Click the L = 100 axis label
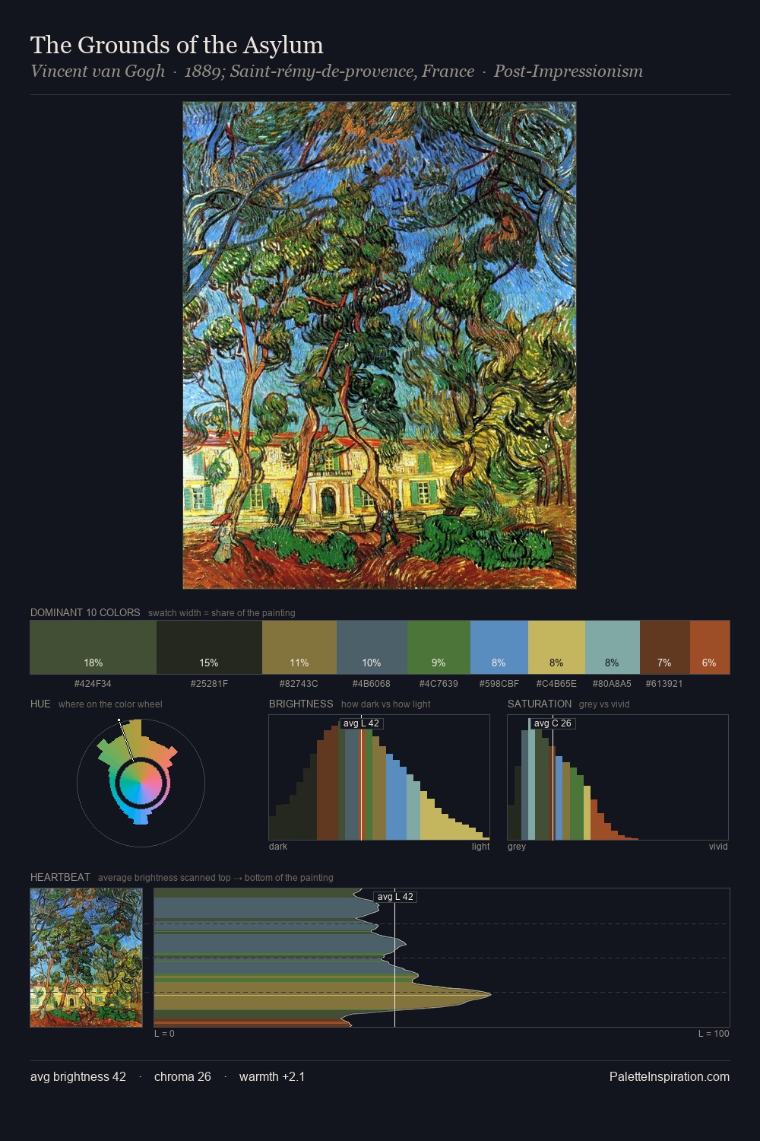Image resolution: width=760 pixels, height=1141 pixels. pos(714,1034)
